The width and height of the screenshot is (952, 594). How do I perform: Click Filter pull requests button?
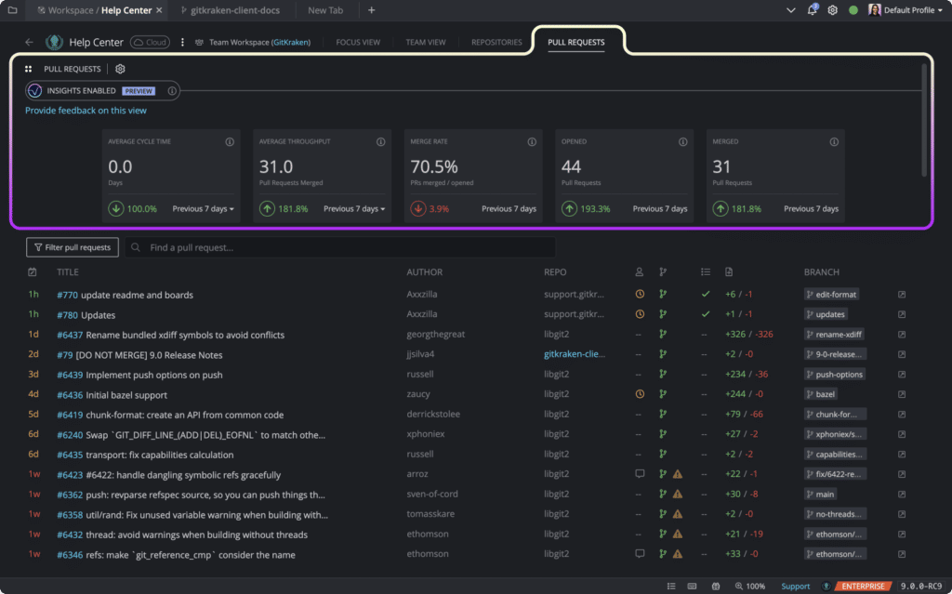pyautogui.click(x=73, y=247)
